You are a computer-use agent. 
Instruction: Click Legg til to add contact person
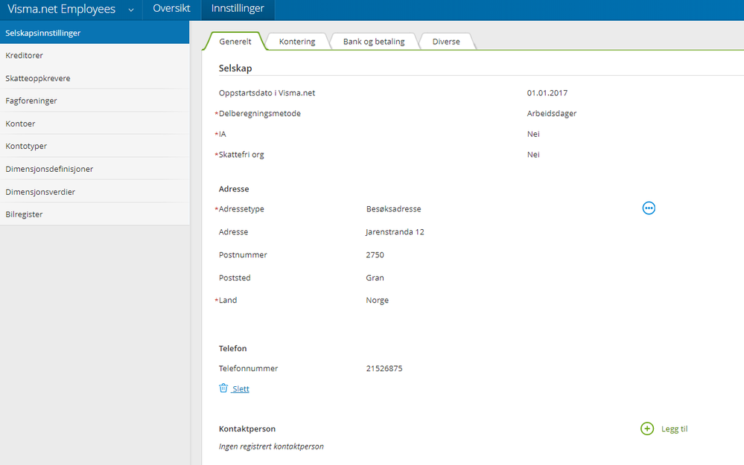pyautogui.click(x=674, y=429)
